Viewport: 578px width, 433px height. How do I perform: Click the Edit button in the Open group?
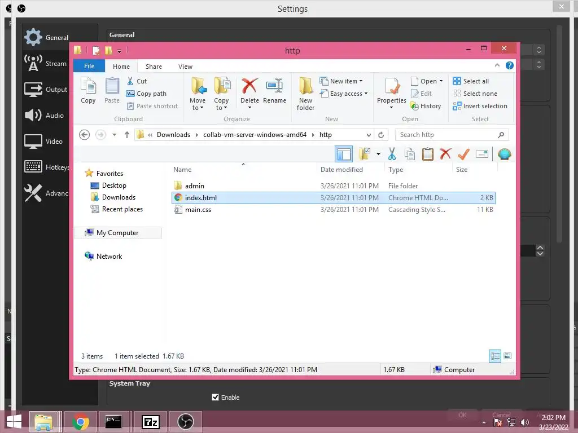421,94
